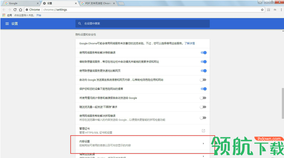Click the 开始 bookmarks import link
284x158 pixels.
click(39, 15)
